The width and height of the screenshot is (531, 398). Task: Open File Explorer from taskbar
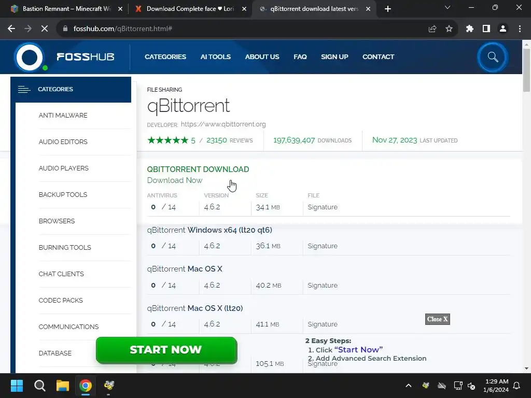[x=63, y=386]
